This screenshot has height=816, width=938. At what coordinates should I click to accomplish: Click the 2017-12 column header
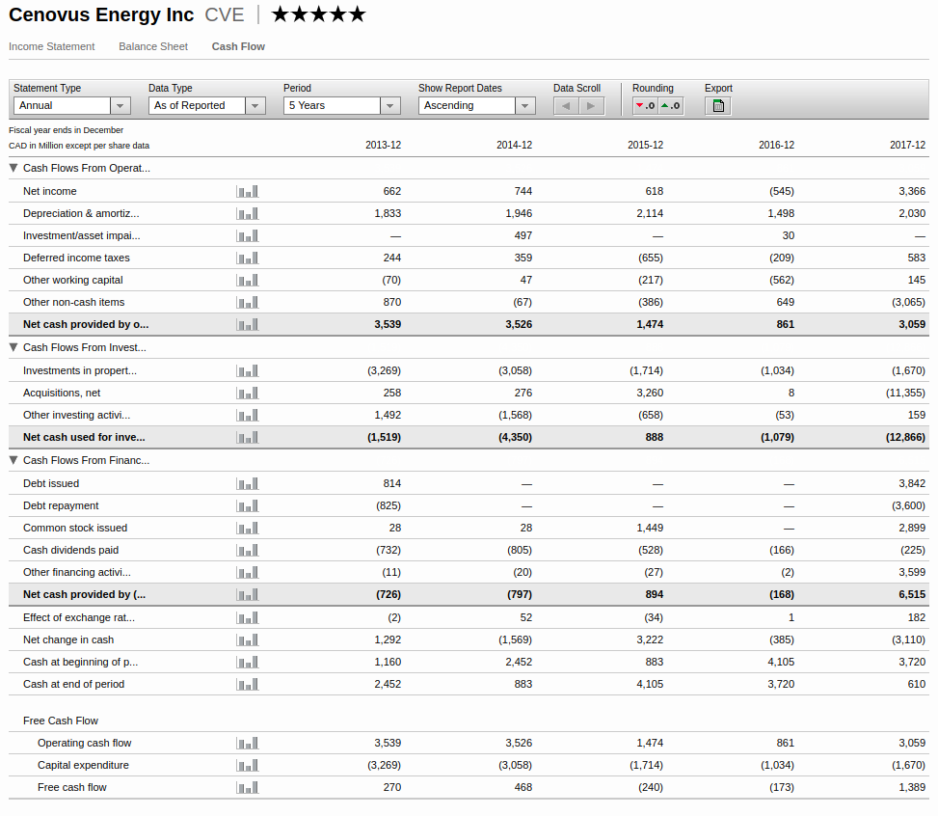[907, 145]
